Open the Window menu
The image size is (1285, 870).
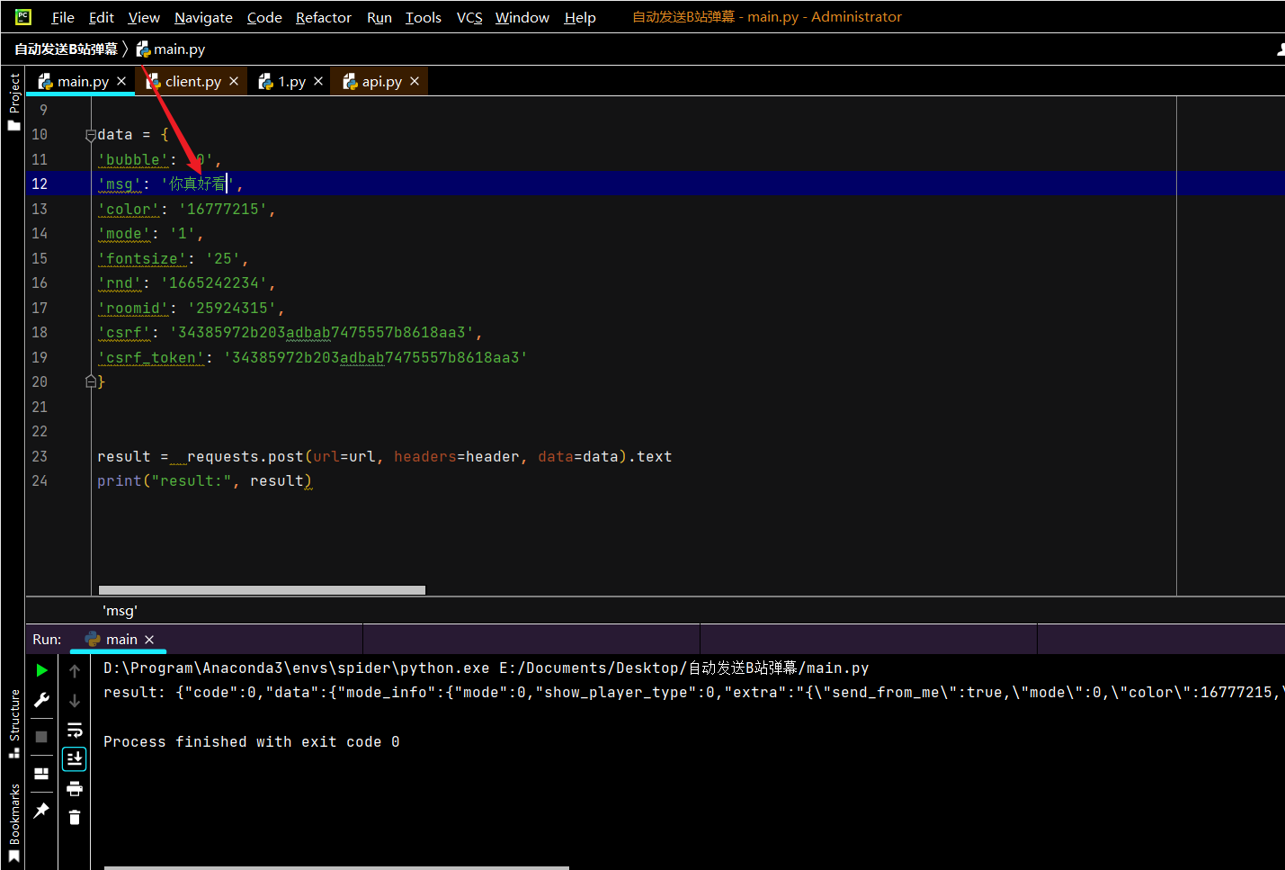pyautogui.click(x=522, y=17)
